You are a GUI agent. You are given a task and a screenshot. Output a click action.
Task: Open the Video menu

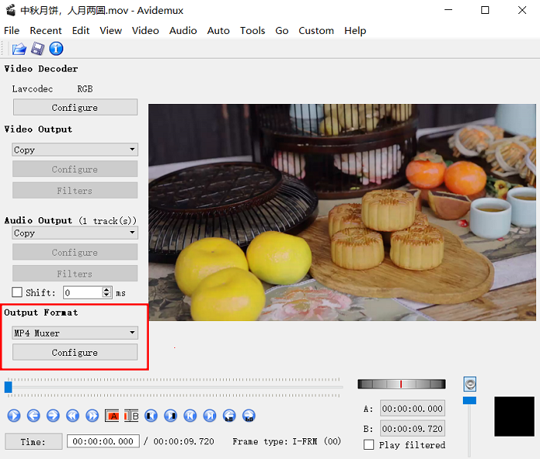click(x=145, y=31)
